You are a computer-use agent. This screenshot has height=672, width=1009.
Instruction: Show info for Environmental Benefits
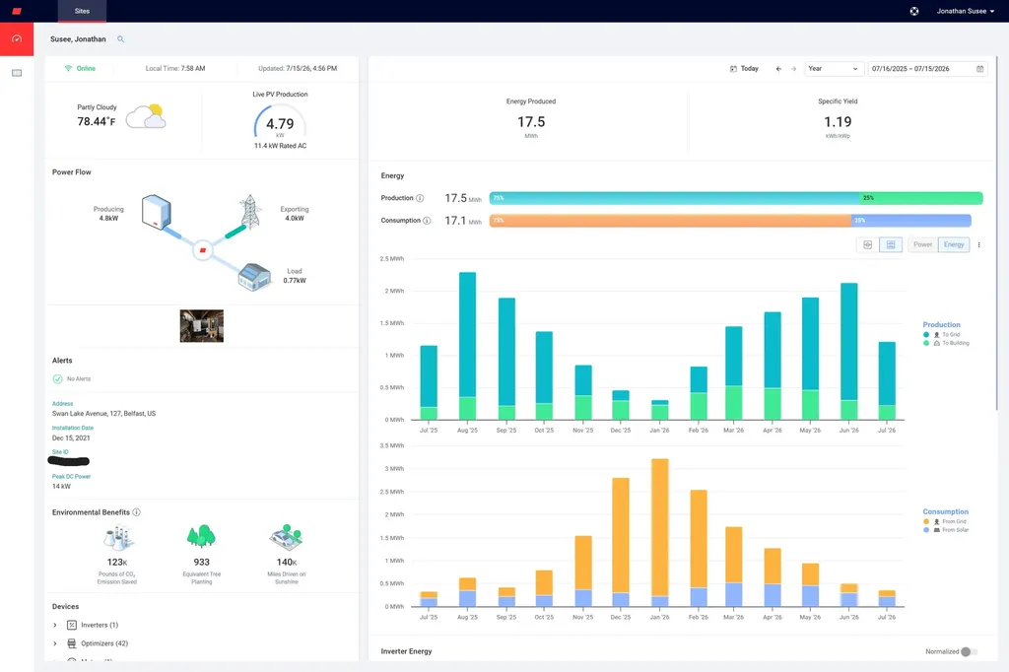(136, 512)
